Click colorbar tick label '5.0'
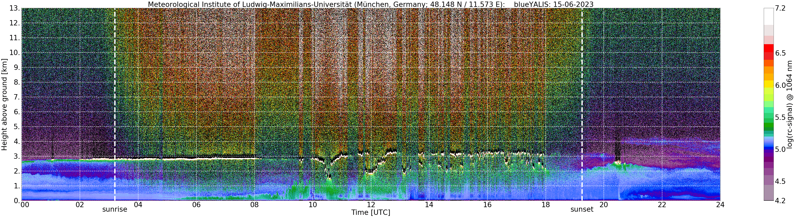 click(x=780, y=149)
